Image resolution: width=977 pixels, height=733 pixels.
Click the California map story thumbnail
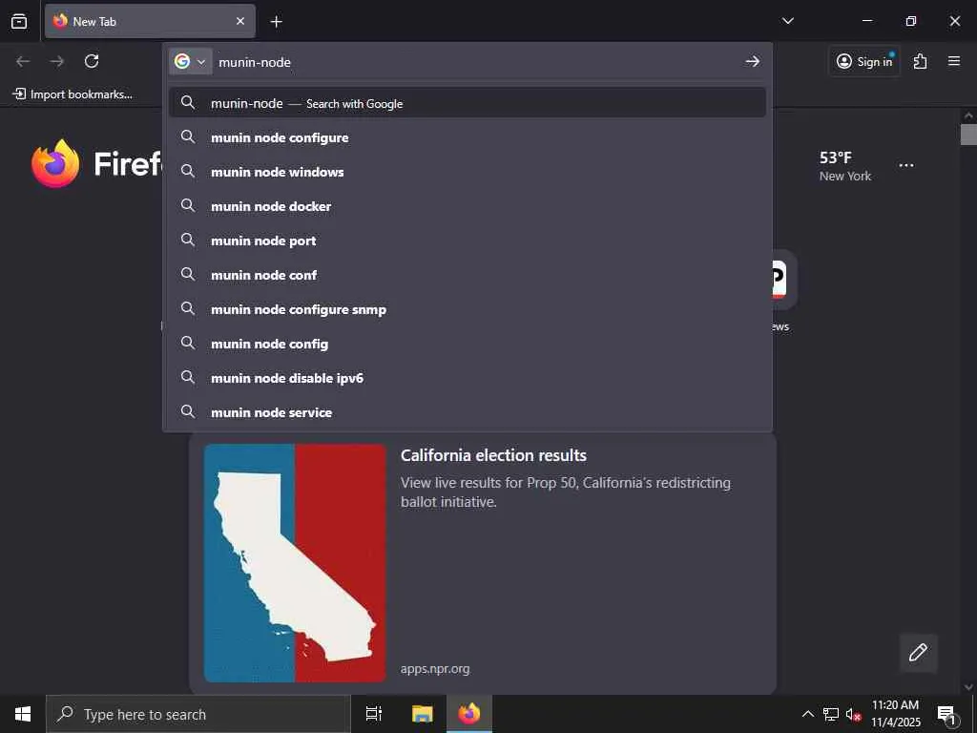point(295,563)
